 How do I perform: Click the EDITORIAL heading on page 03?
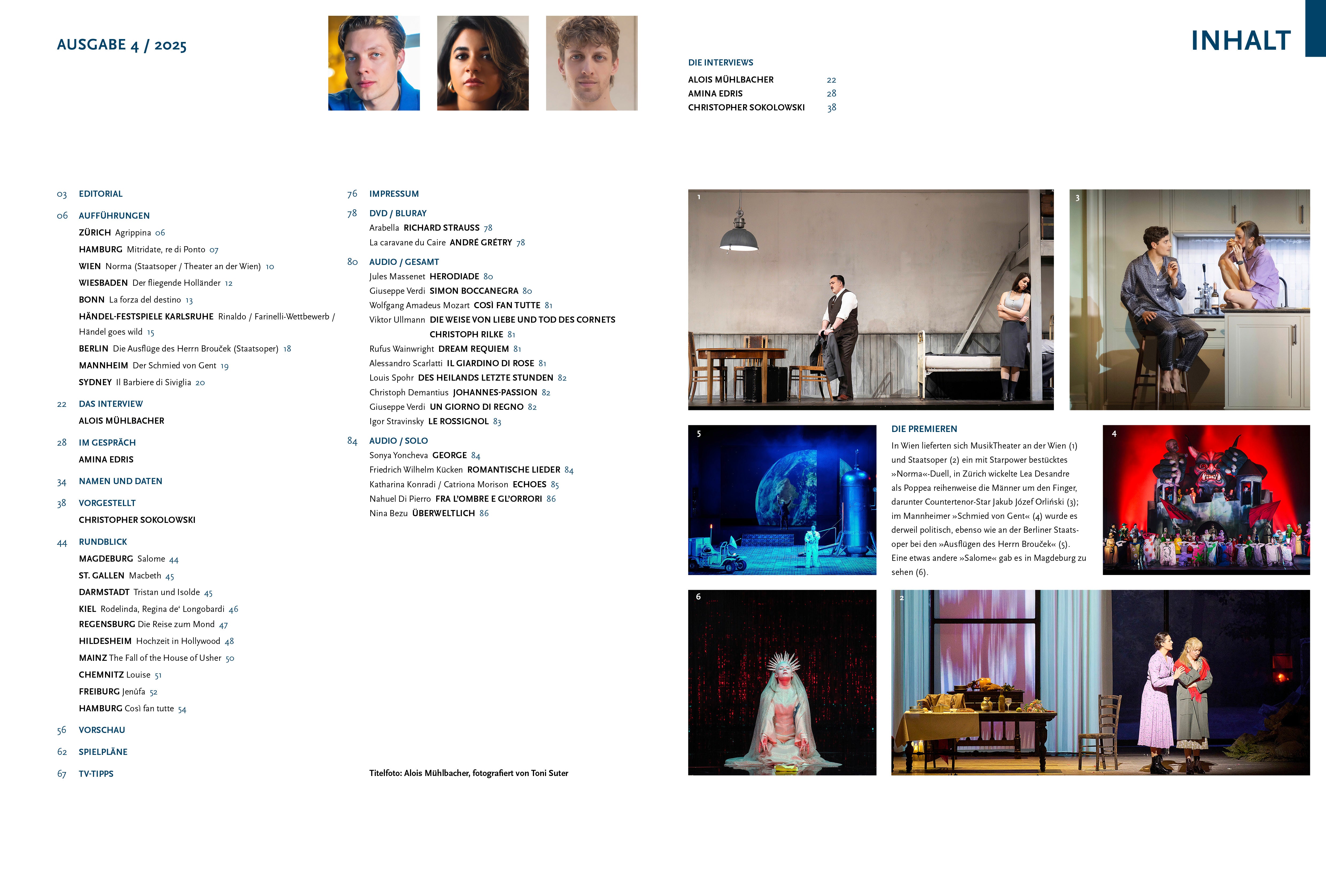pyautogui.click(x=100, y=194)
